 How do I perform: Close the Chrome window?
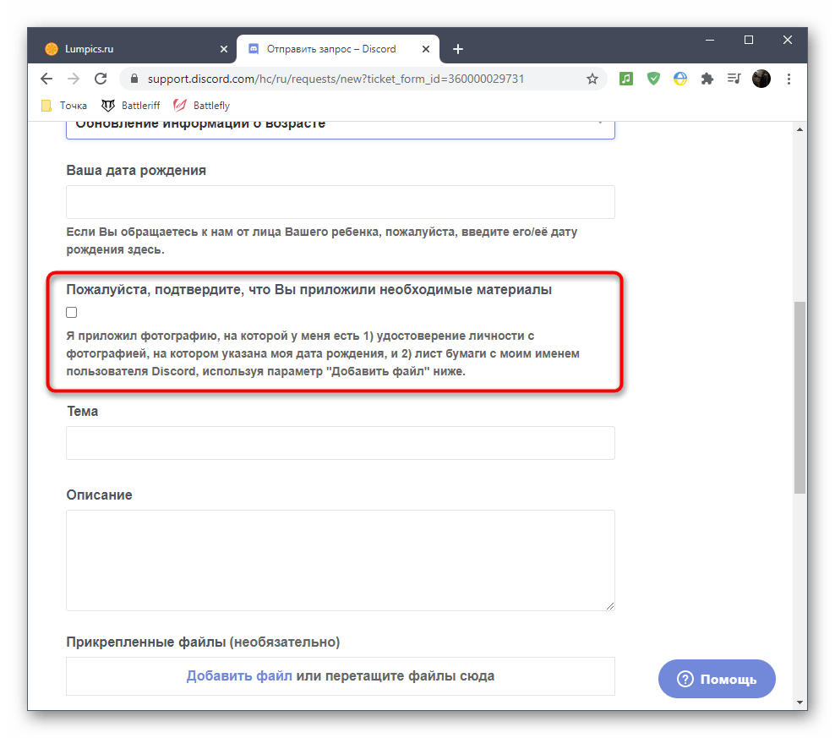[x=788, y=40]
